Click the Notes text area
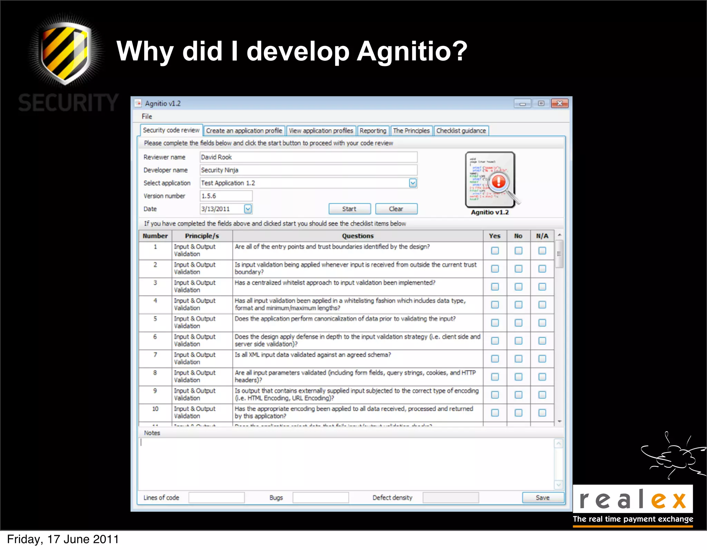 (346, 464)
